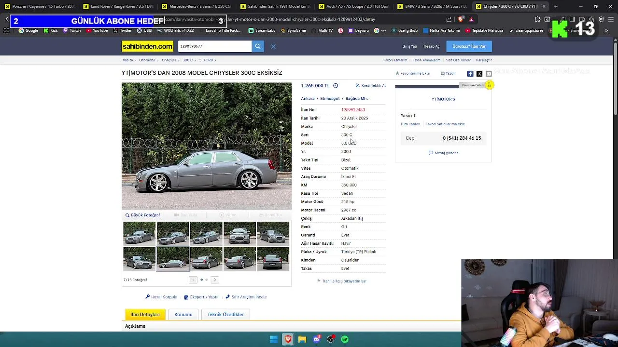Select the Konumu tab
618x347 pixels.
[x=183, y=314]
